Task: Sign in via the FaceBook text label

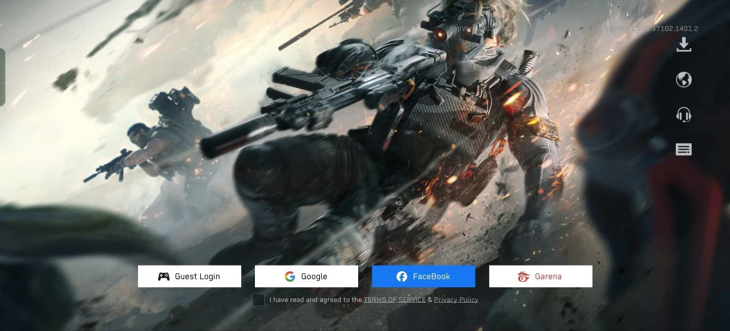Action: tap(431, 276)
